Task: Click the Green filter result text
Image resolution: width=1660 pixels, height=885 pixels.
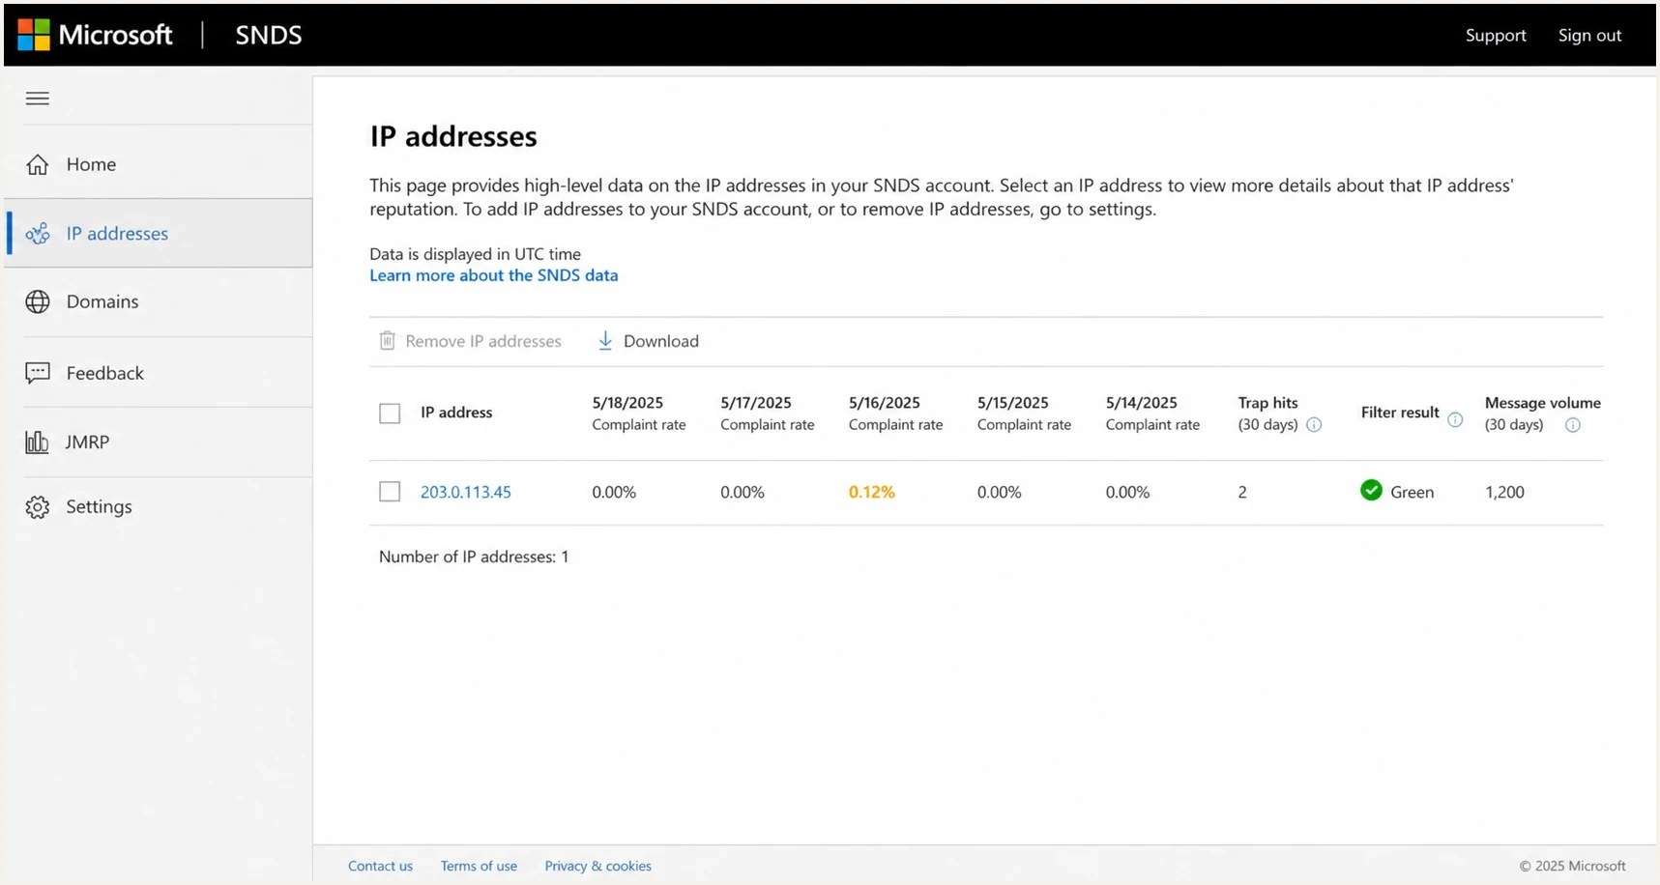Action: 1412,492
